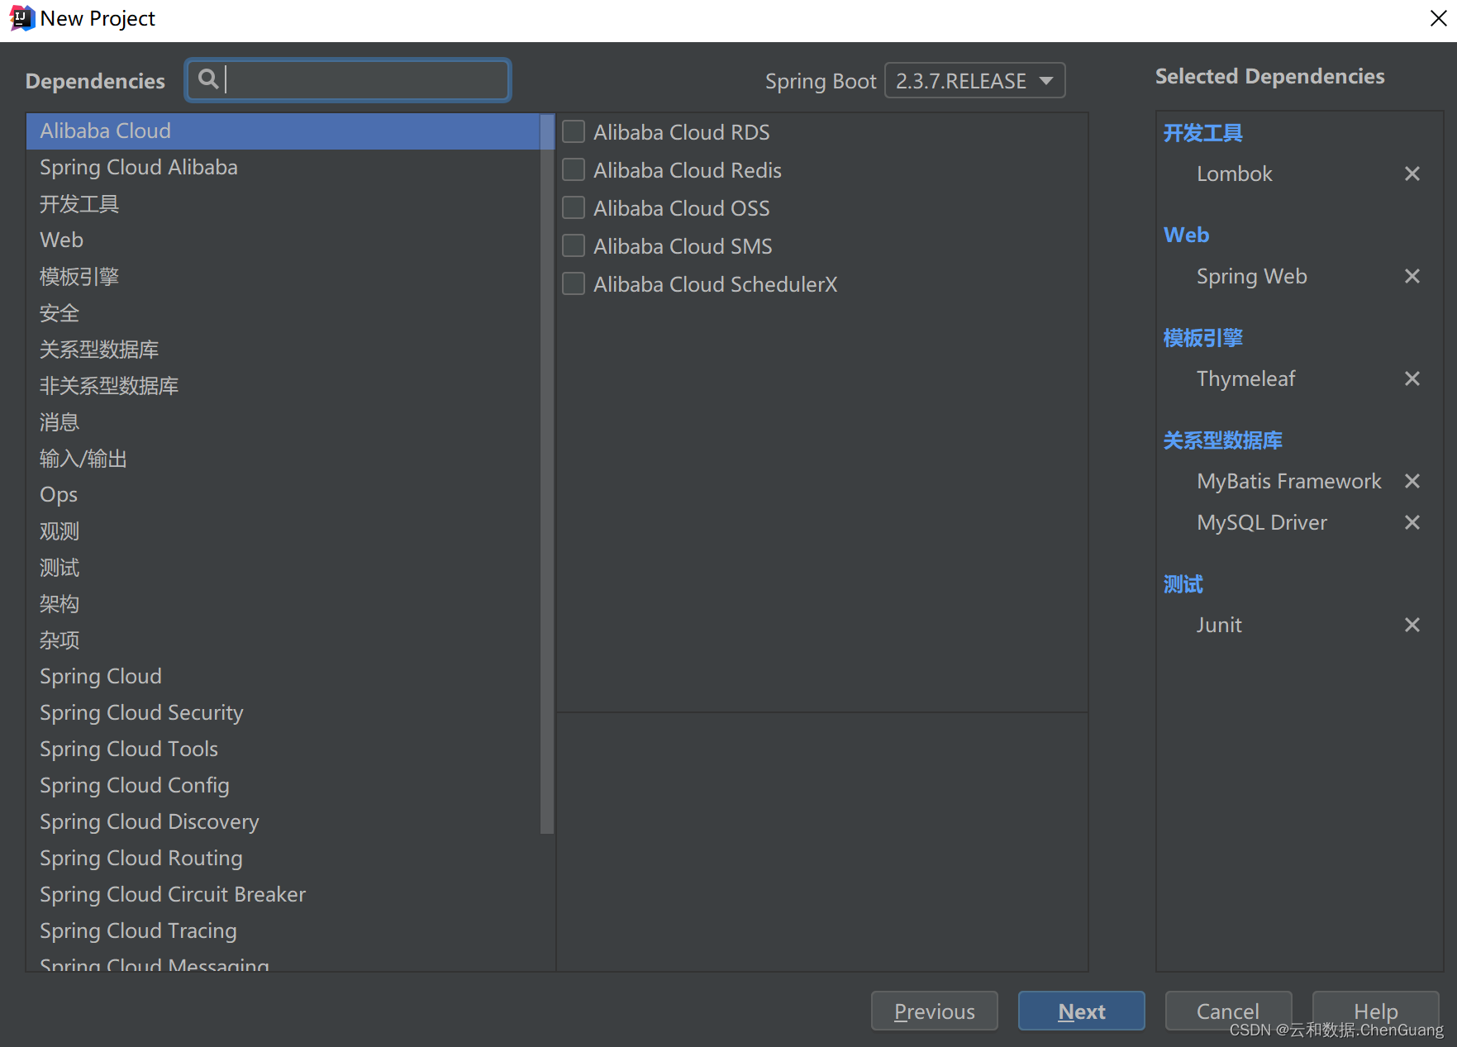Choose the 测试 category in left list
Image resolution: width=1457 pixels, height=1047 pixels.
283,568
